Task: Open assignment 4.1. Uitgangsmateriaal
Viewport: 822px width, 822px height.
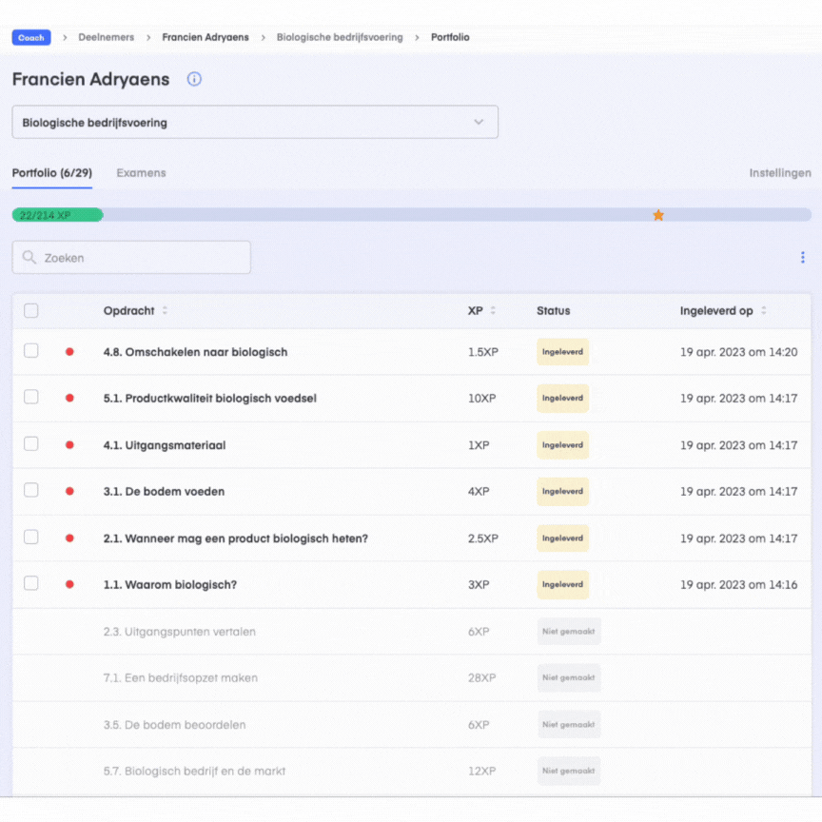Action: [x=165, y=445]
